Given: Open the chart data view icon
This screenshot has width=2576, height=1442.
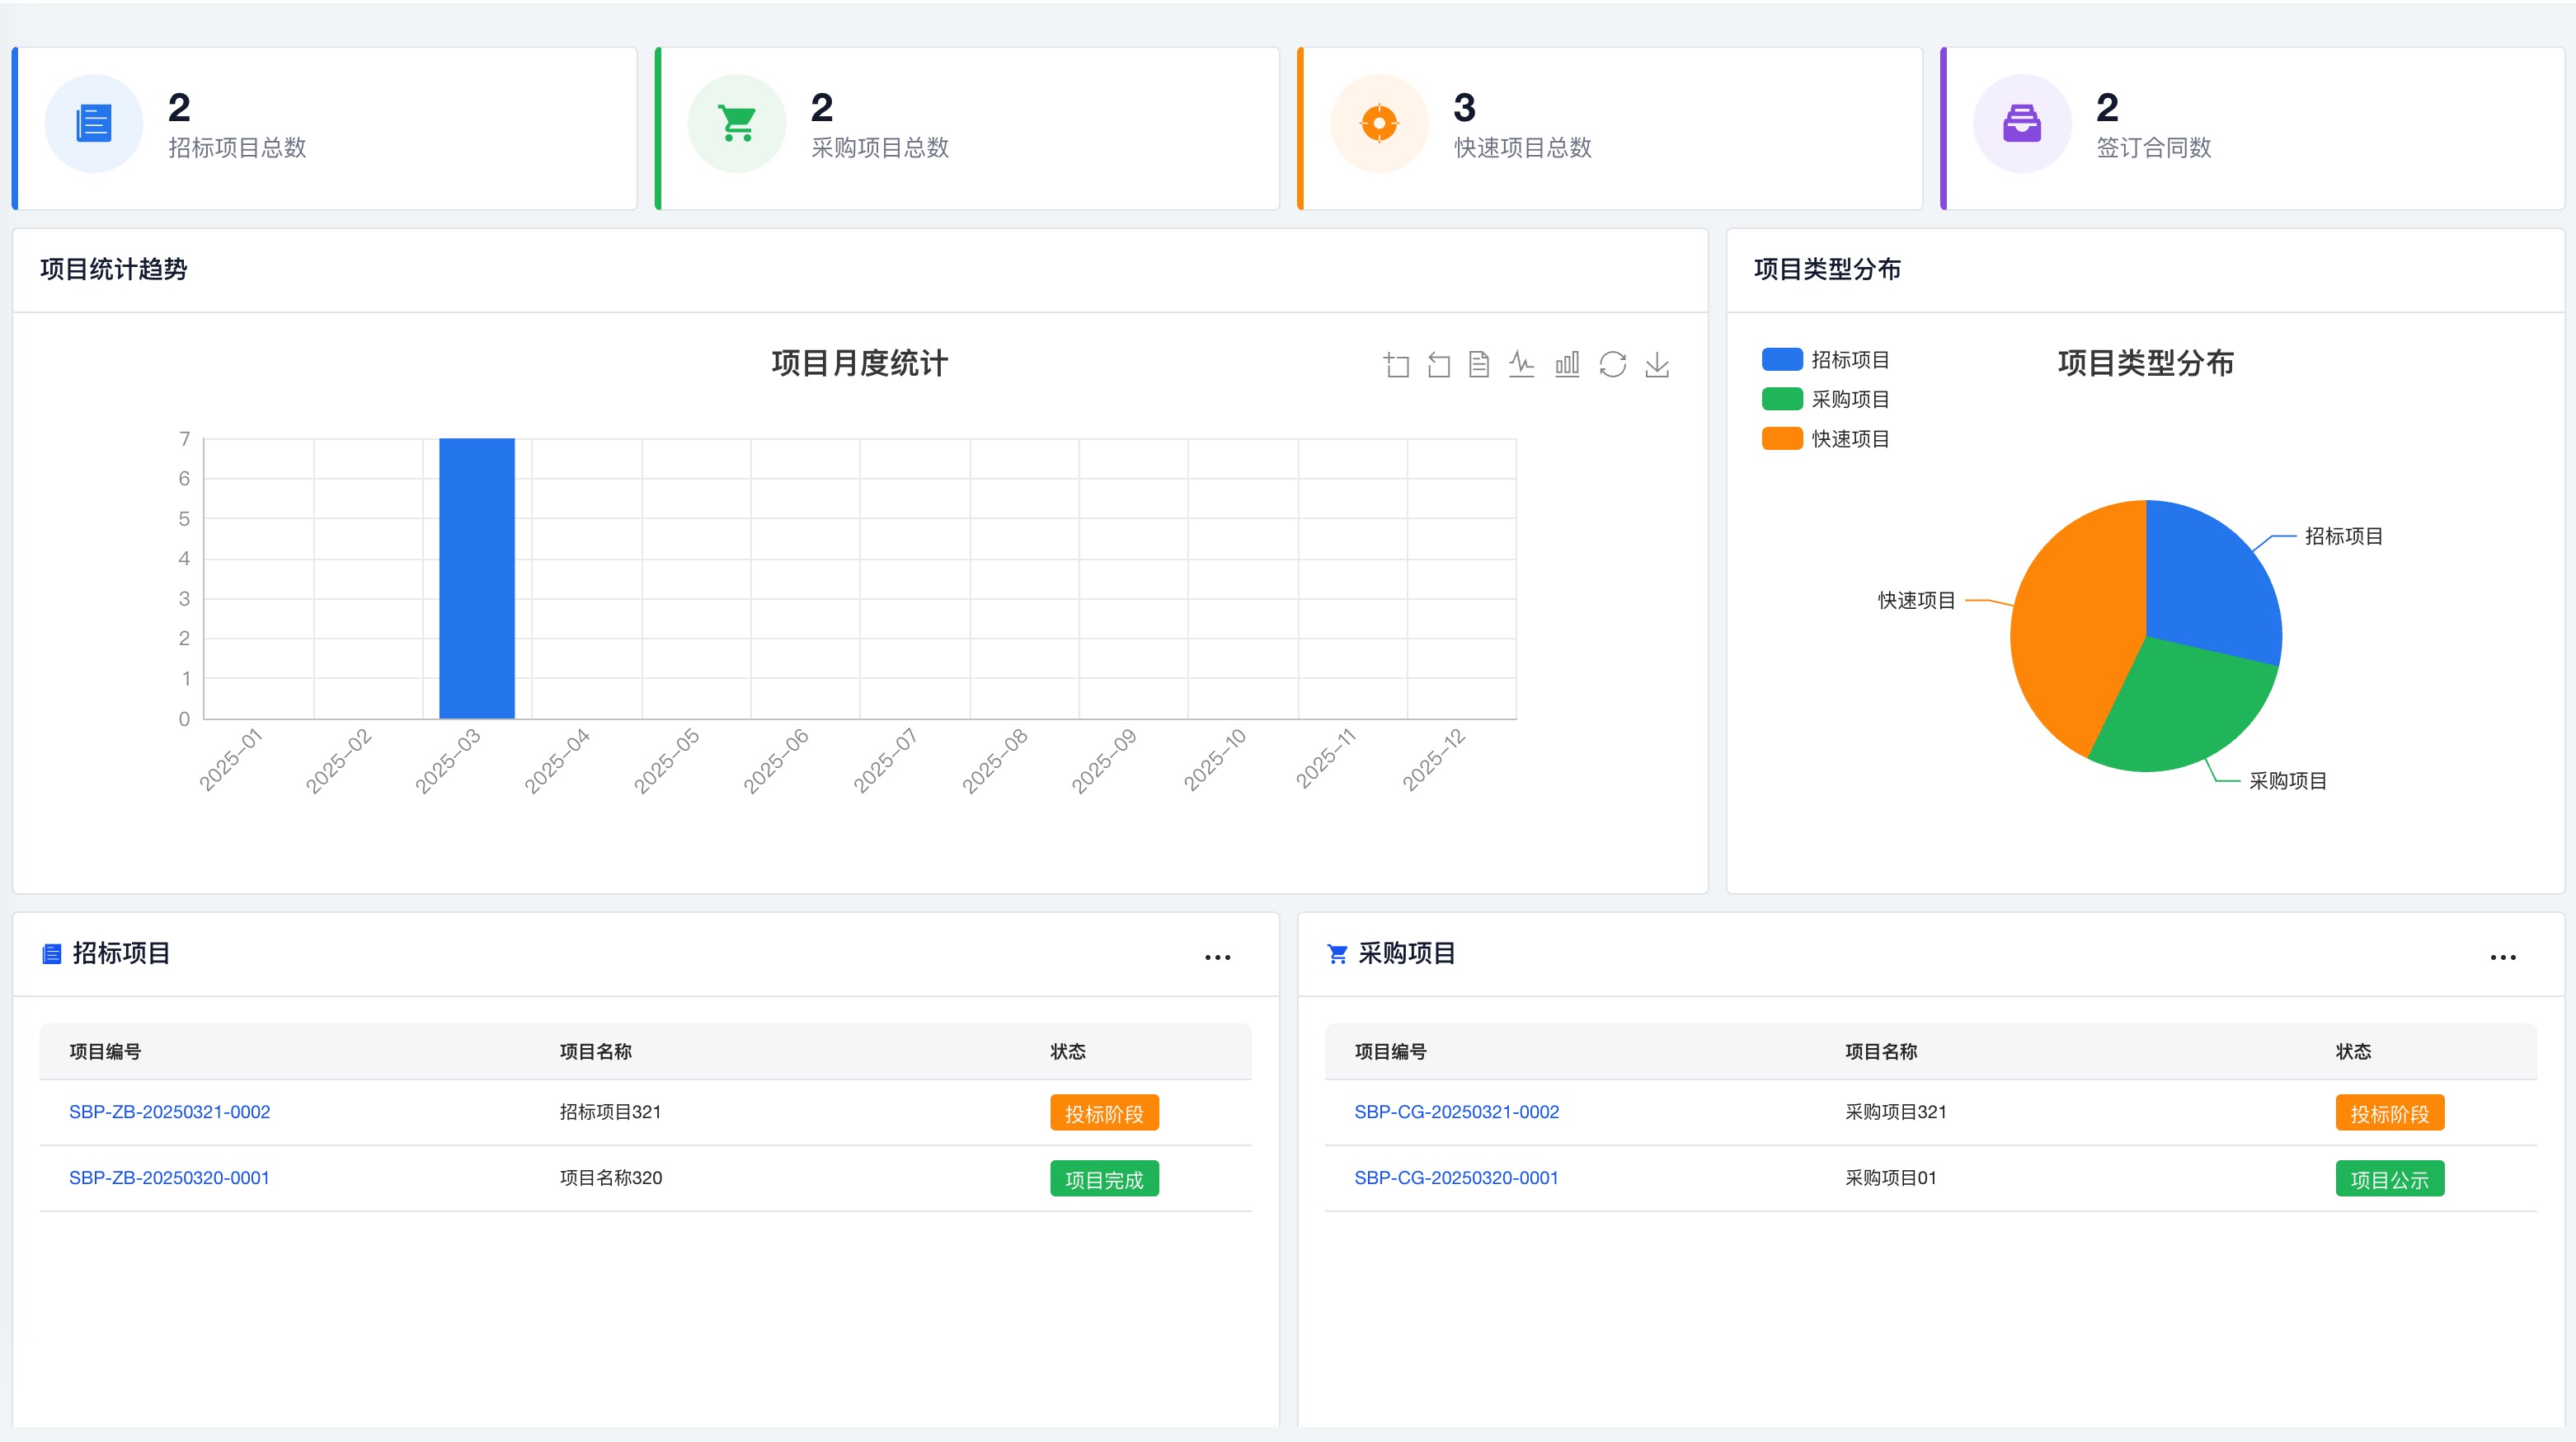Looking at the screenshot, I should pyautogui.click(x=1479, y=365).
